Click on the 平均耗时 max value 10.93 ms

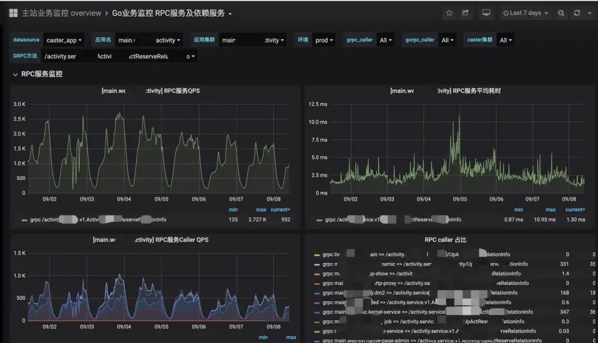[545, 220]
